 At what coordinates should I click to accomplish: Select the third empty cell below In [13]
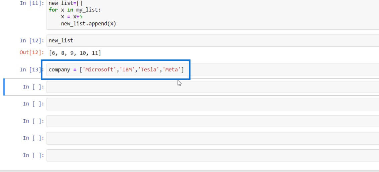pos(213,121)
